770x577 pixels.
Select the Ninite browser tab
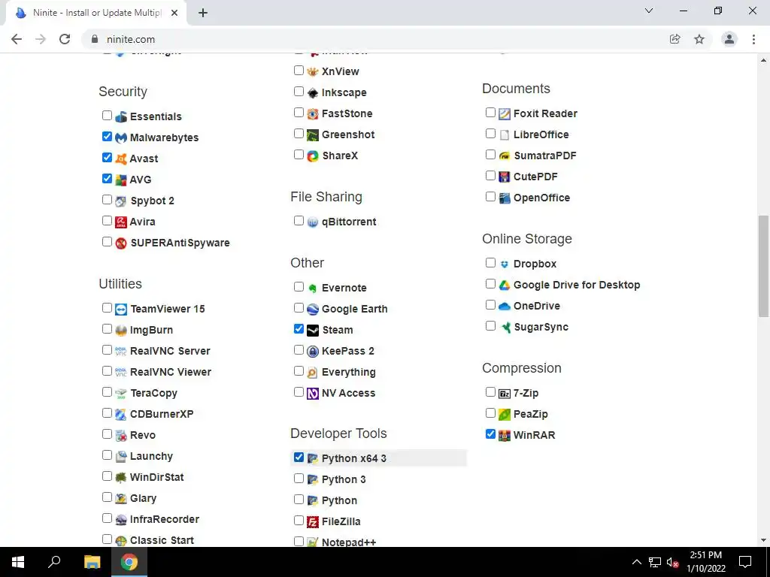[96, 13]
